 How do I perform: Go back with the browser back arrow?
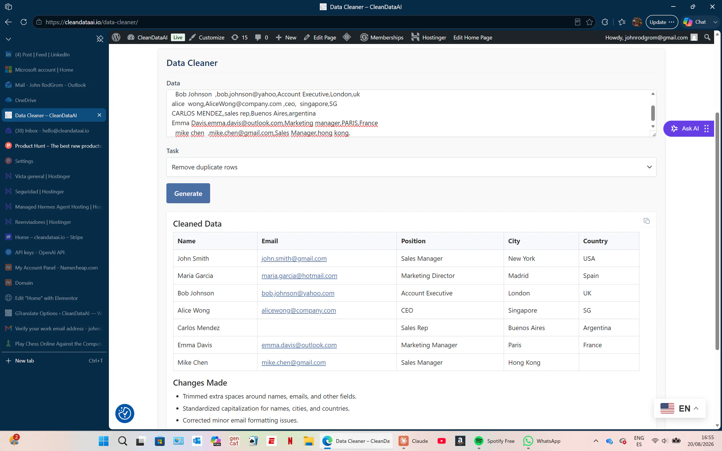8,22
